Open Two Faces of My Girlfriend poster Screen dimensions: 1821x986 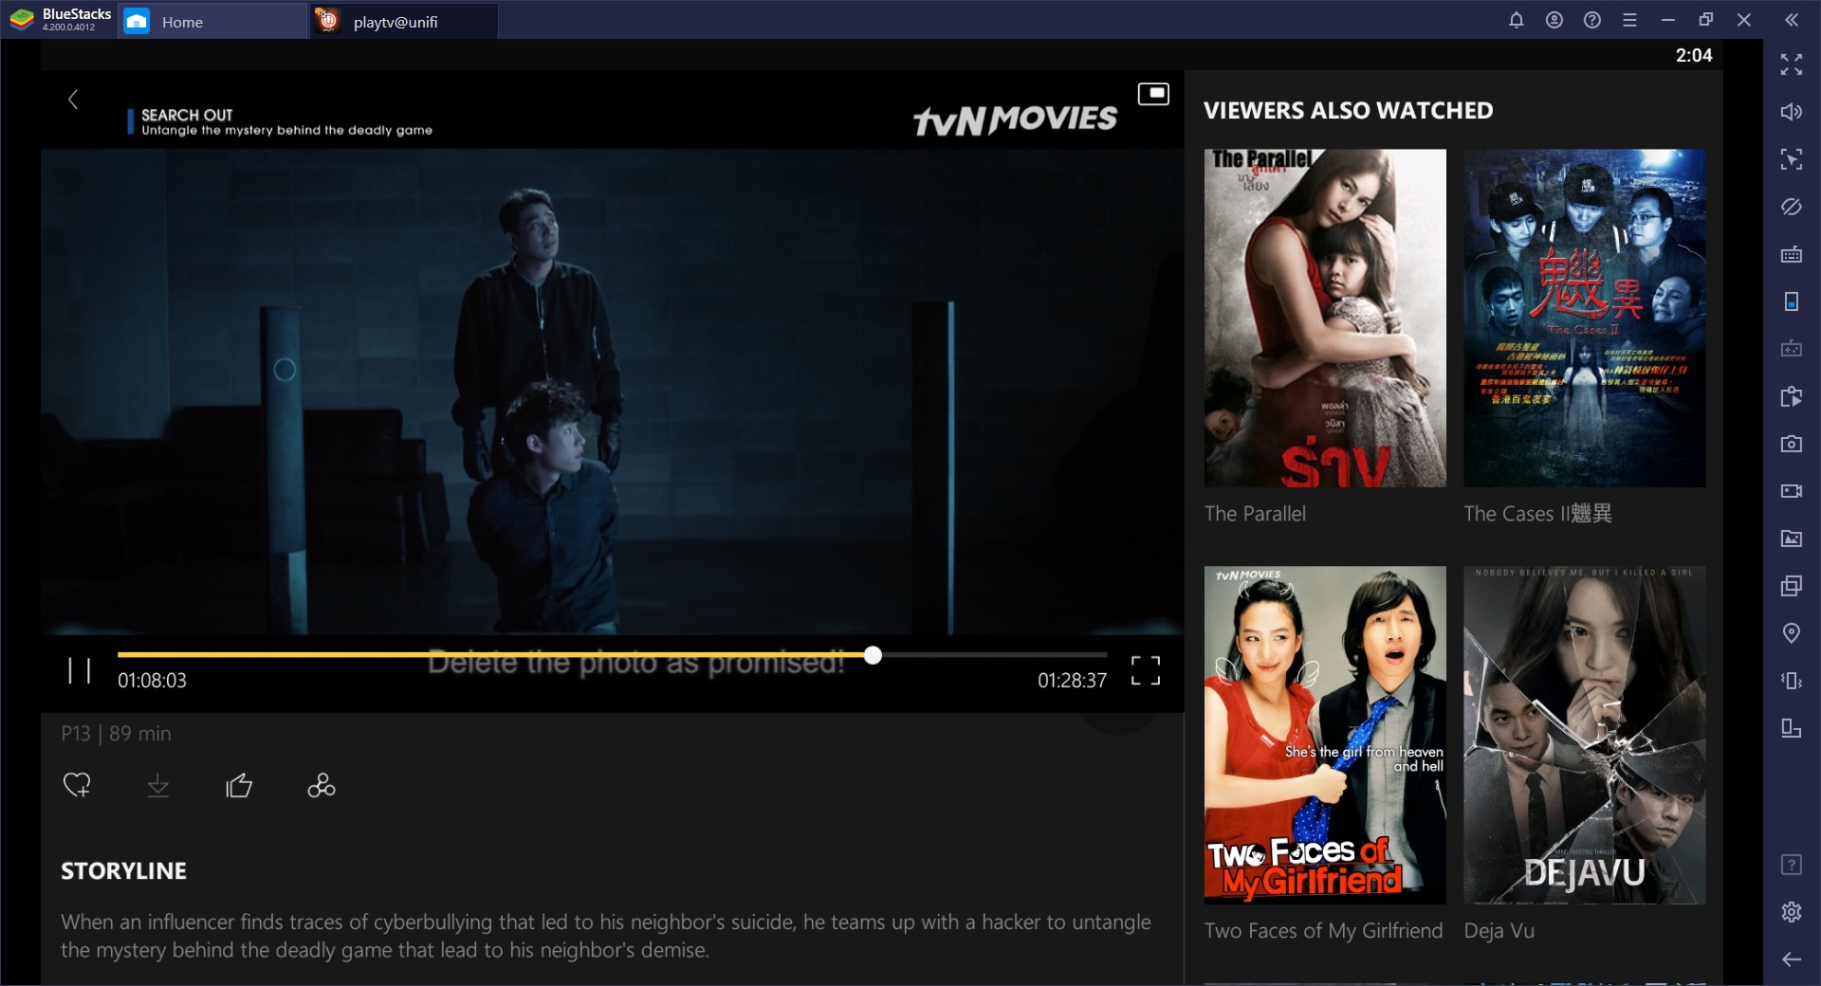1325,735
